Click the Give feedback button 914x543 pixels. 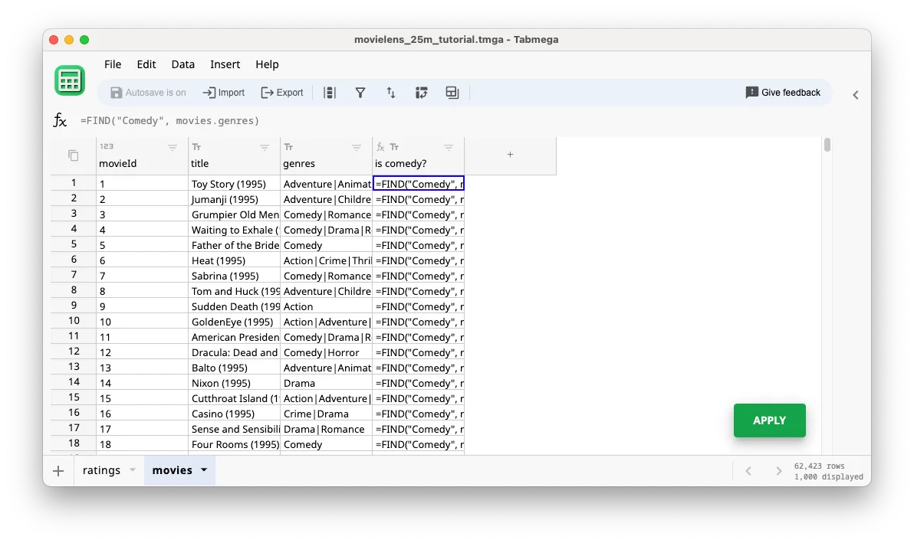pos(783,92)
